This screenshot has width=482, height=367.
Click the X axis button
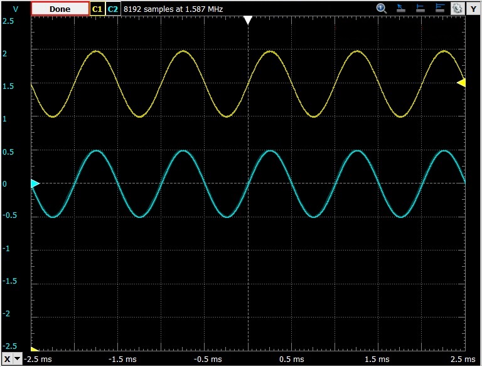(x=7, y=359)
